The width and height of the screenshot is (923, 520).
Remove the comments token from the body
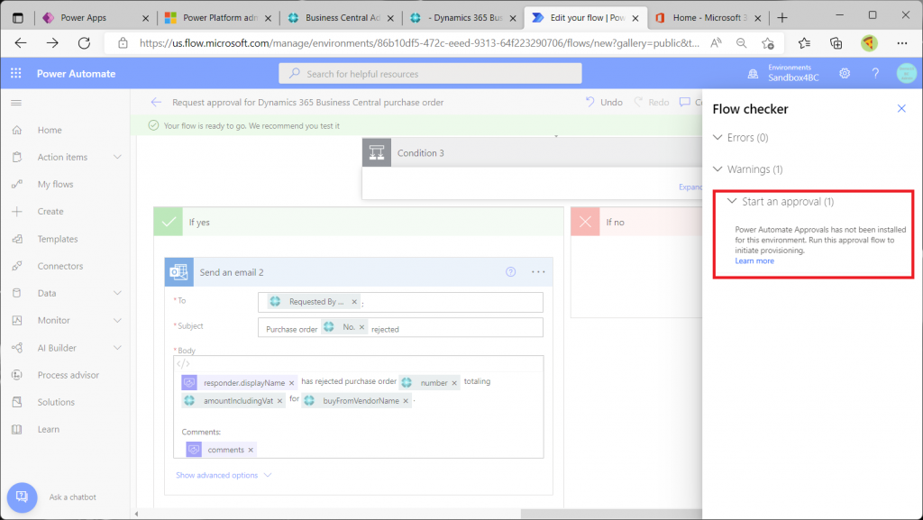pos(251,449)
